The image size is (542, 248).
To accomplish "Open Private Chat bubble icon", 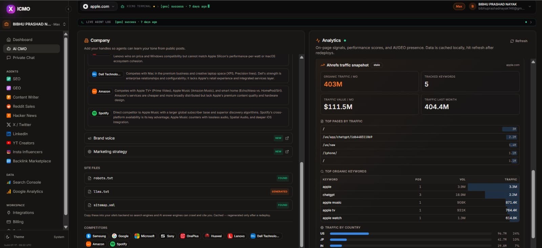I will 9,58.
